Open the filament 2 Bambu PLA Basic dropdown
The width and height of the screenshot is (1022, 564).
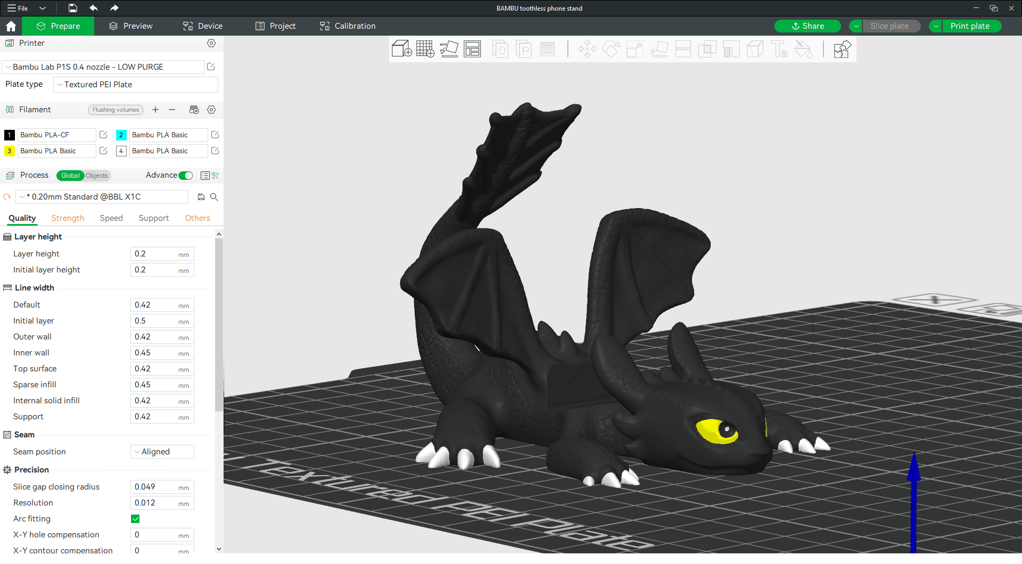pos(169,135)
